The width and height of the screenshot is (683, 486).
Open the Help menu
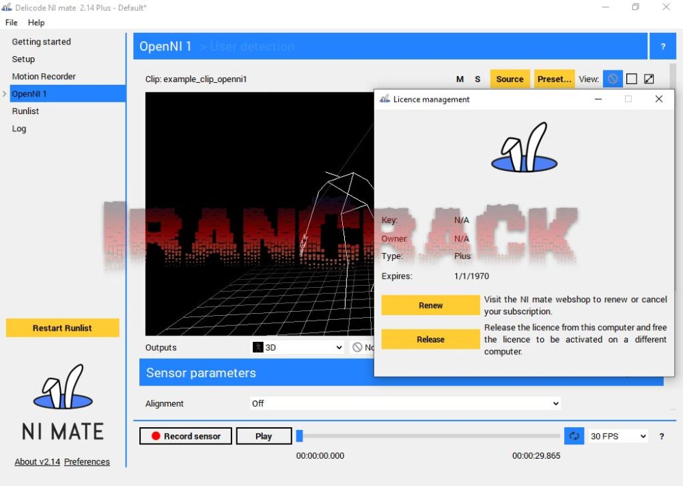point(36,23)
